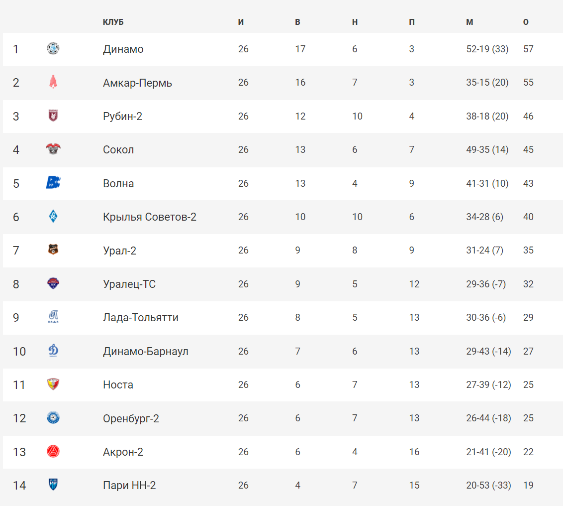Click the Носта team shield
This screenshot has height=506, width=563.
tap(53, 384)
